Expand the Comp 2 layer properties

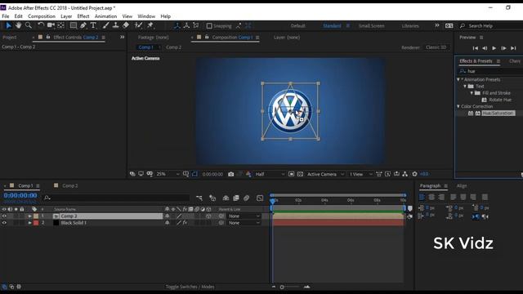coord(29,216)
